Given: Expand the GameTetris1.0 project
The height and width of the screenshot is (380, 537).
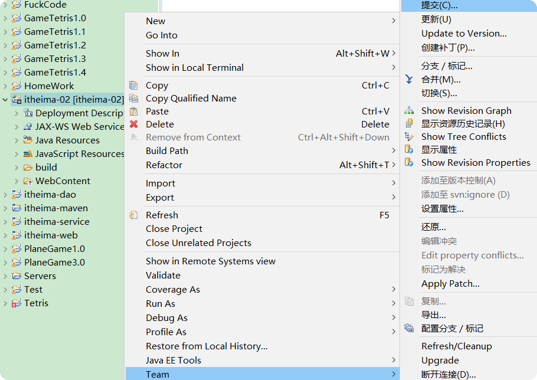Looking at the screenshot, I should tap(5, 18).
